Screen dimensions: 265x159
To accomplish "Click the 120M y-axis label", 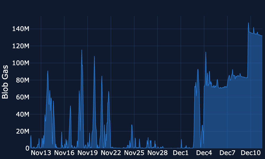I will coord(21,46).
